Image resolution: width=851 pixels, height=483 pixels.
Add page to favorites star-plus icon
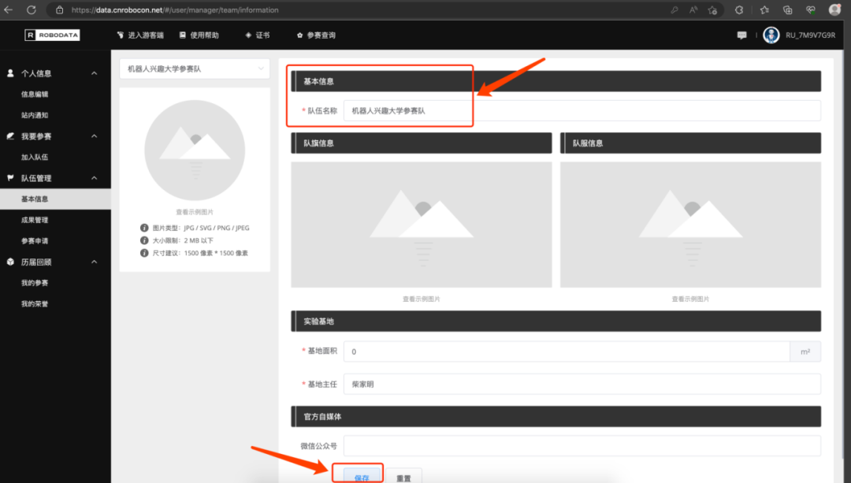(712, 9)
